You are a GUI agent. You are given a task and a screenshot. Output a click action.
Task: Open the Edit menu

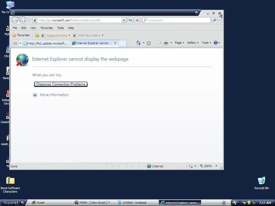point(24,28)
